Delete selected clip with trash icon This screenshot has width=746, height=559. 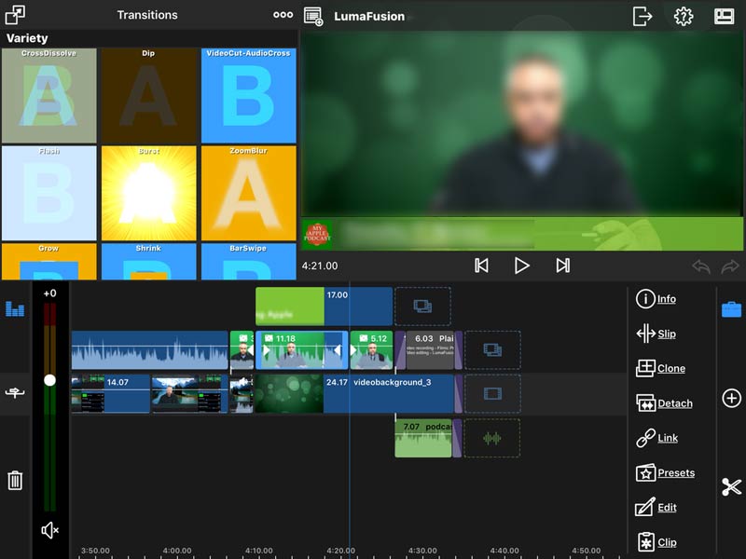click(x=15, y=480)
